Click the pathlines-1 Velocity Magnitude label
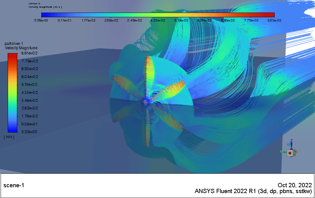 click(x=21, y=46)
